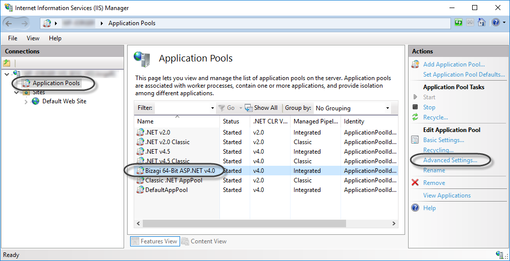Click the Add Application Pool icon
Image resolution: width=510 pixels, height=261 pixels.
click(415, 64)
